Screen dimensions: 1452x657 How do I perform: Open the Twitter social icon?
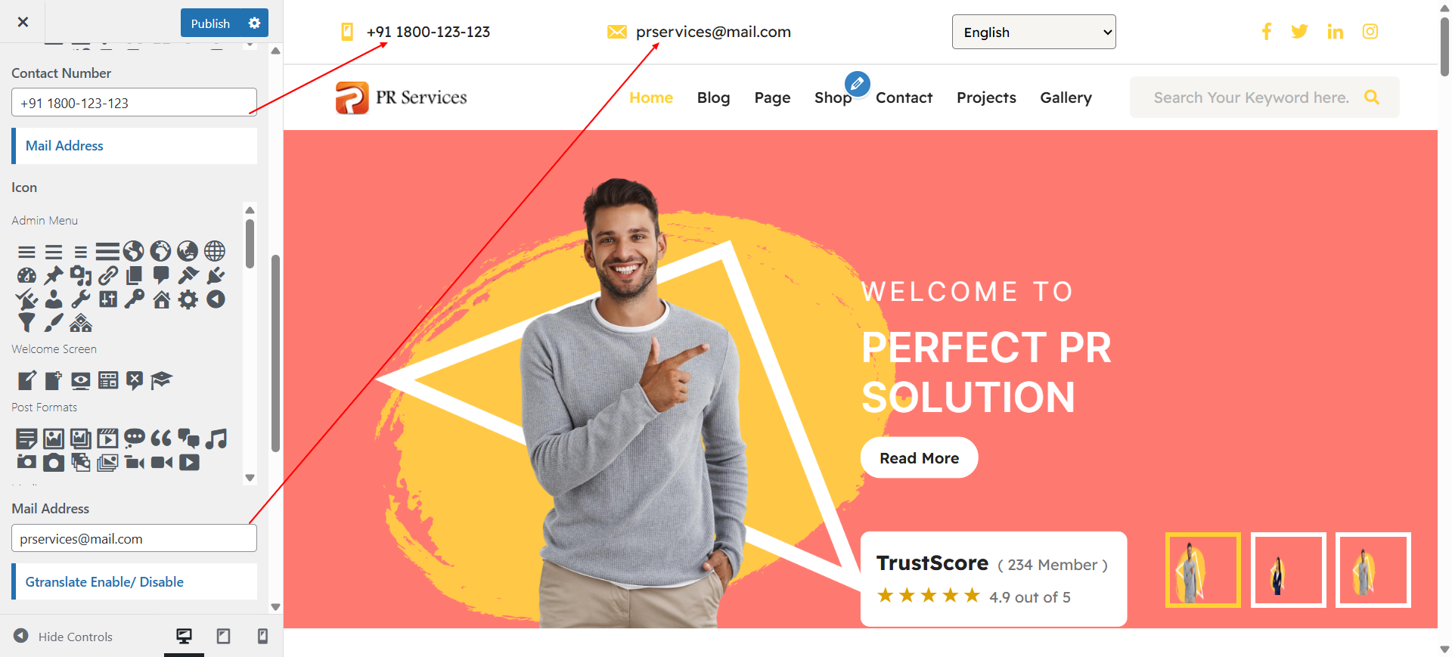(x=1299, y=31)
